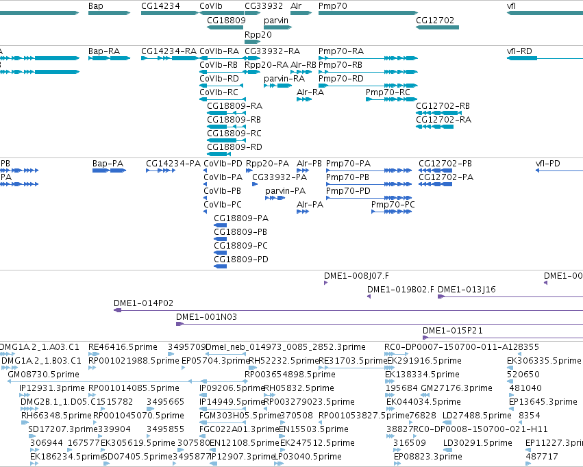Viewport: 583px width, 467px height.
Task: Open the Pmp70 gene feature
Action: point(368,13)
